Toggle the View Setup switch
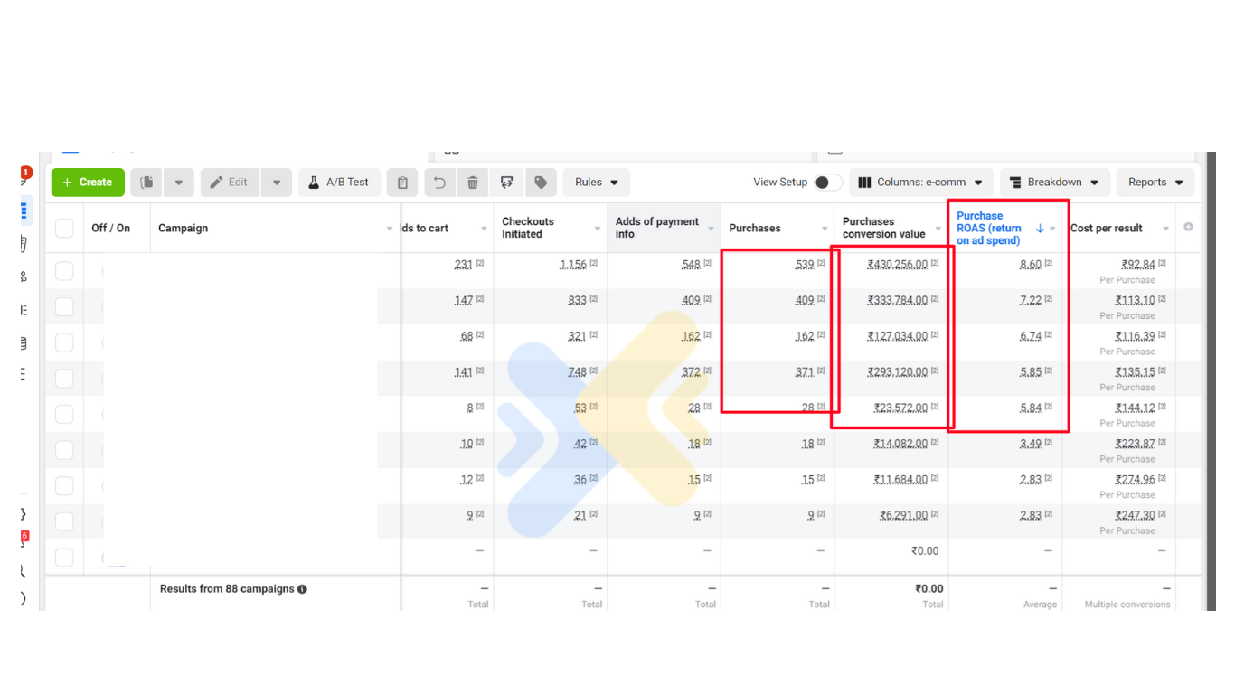Image resolution: width=1235 pixels, height=694 pixels. click(826, 183)
